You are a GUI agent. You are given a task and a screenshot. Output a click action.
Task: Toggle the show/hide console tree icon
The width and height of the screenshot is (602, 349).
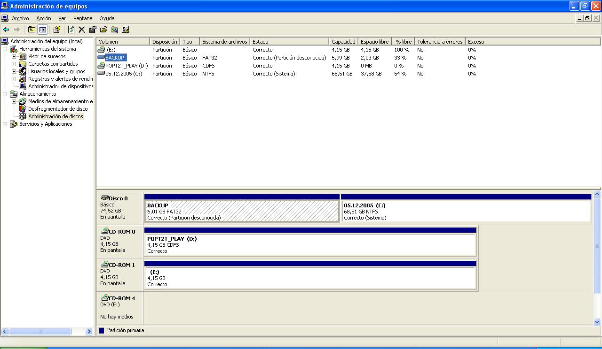point(43,30)
